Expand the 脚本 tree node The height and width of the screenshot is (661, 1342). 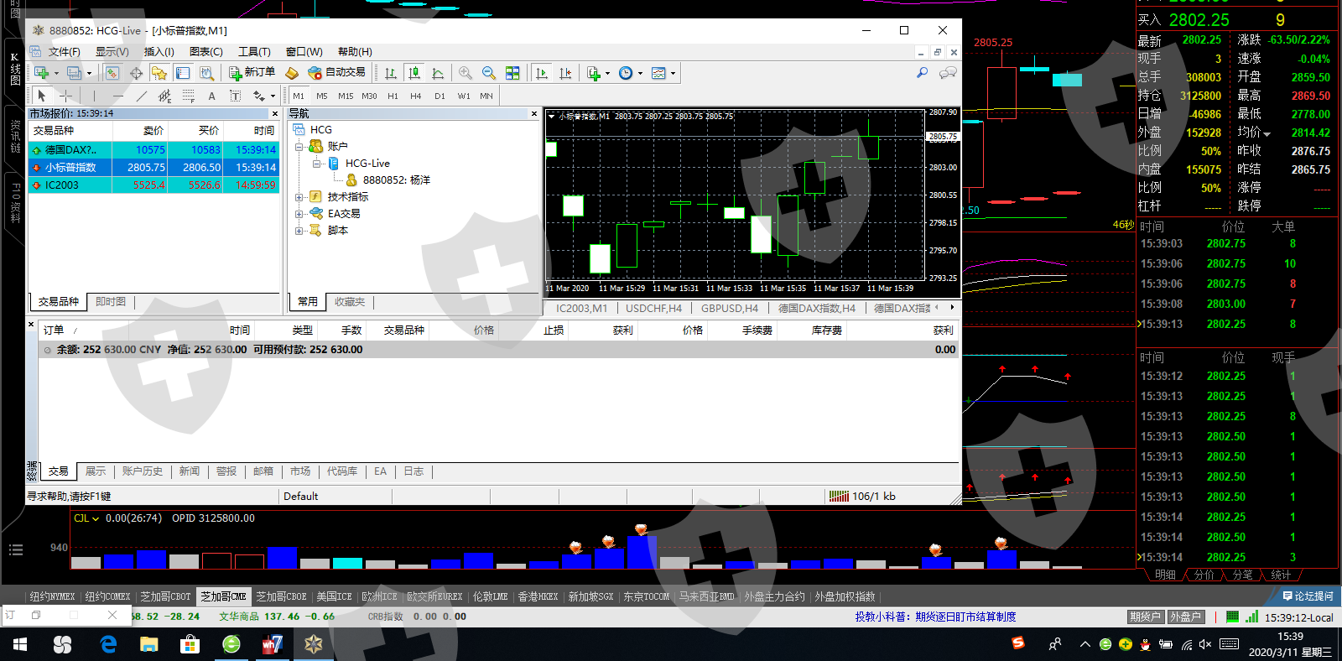(x=299, y=231)
